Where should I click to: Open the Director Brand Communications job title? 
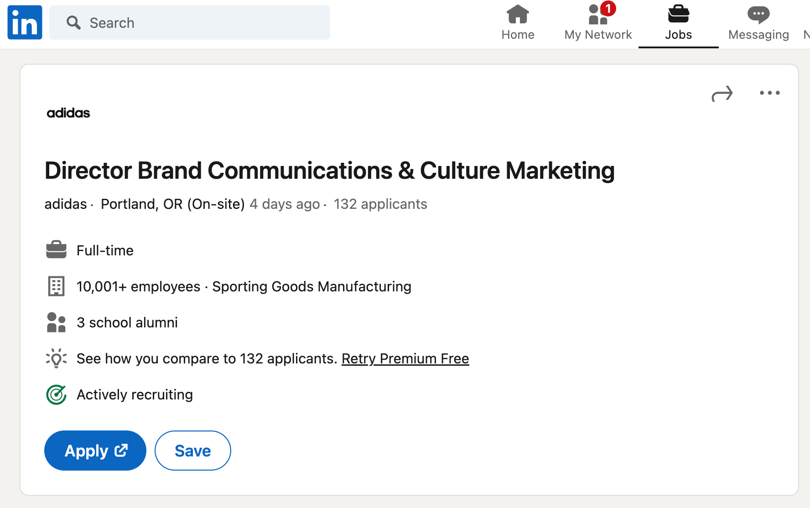(330, 171)
